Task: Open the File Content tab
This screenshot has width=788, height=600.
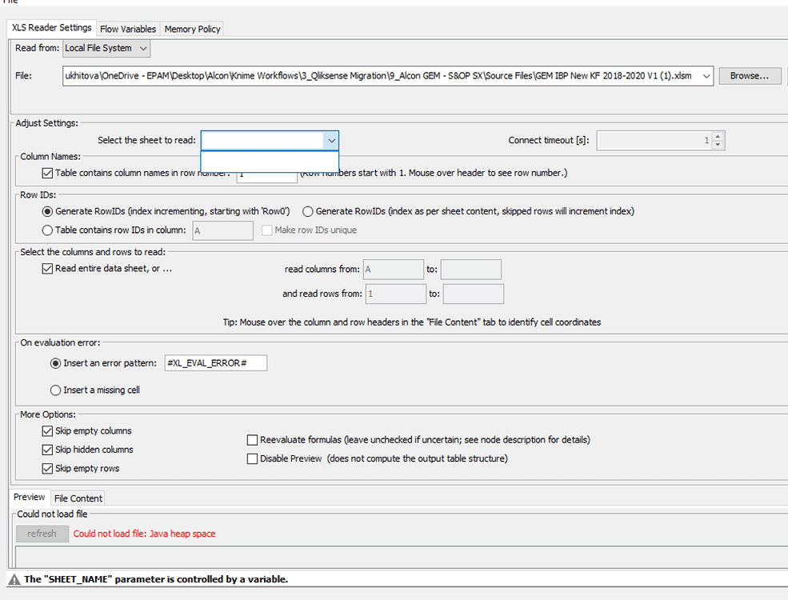Action: pyautogui.click(x=78, y=498)
